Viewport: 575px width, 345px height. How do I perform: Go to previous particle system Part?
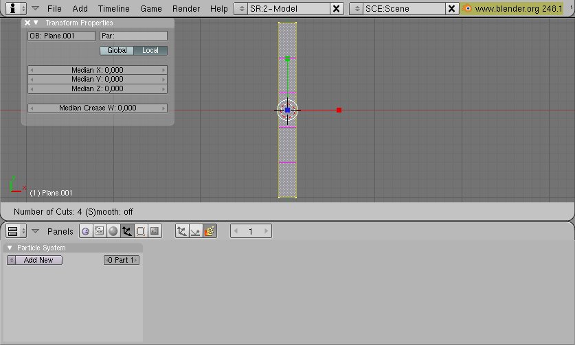point(106,260)
